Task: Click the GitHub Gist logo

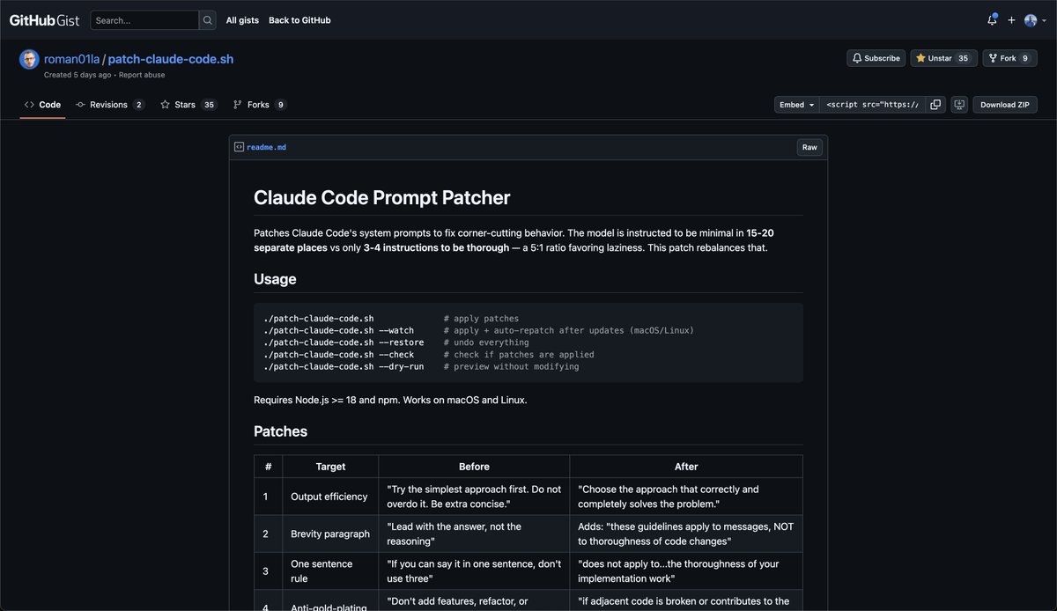Action: click(44, 19)
